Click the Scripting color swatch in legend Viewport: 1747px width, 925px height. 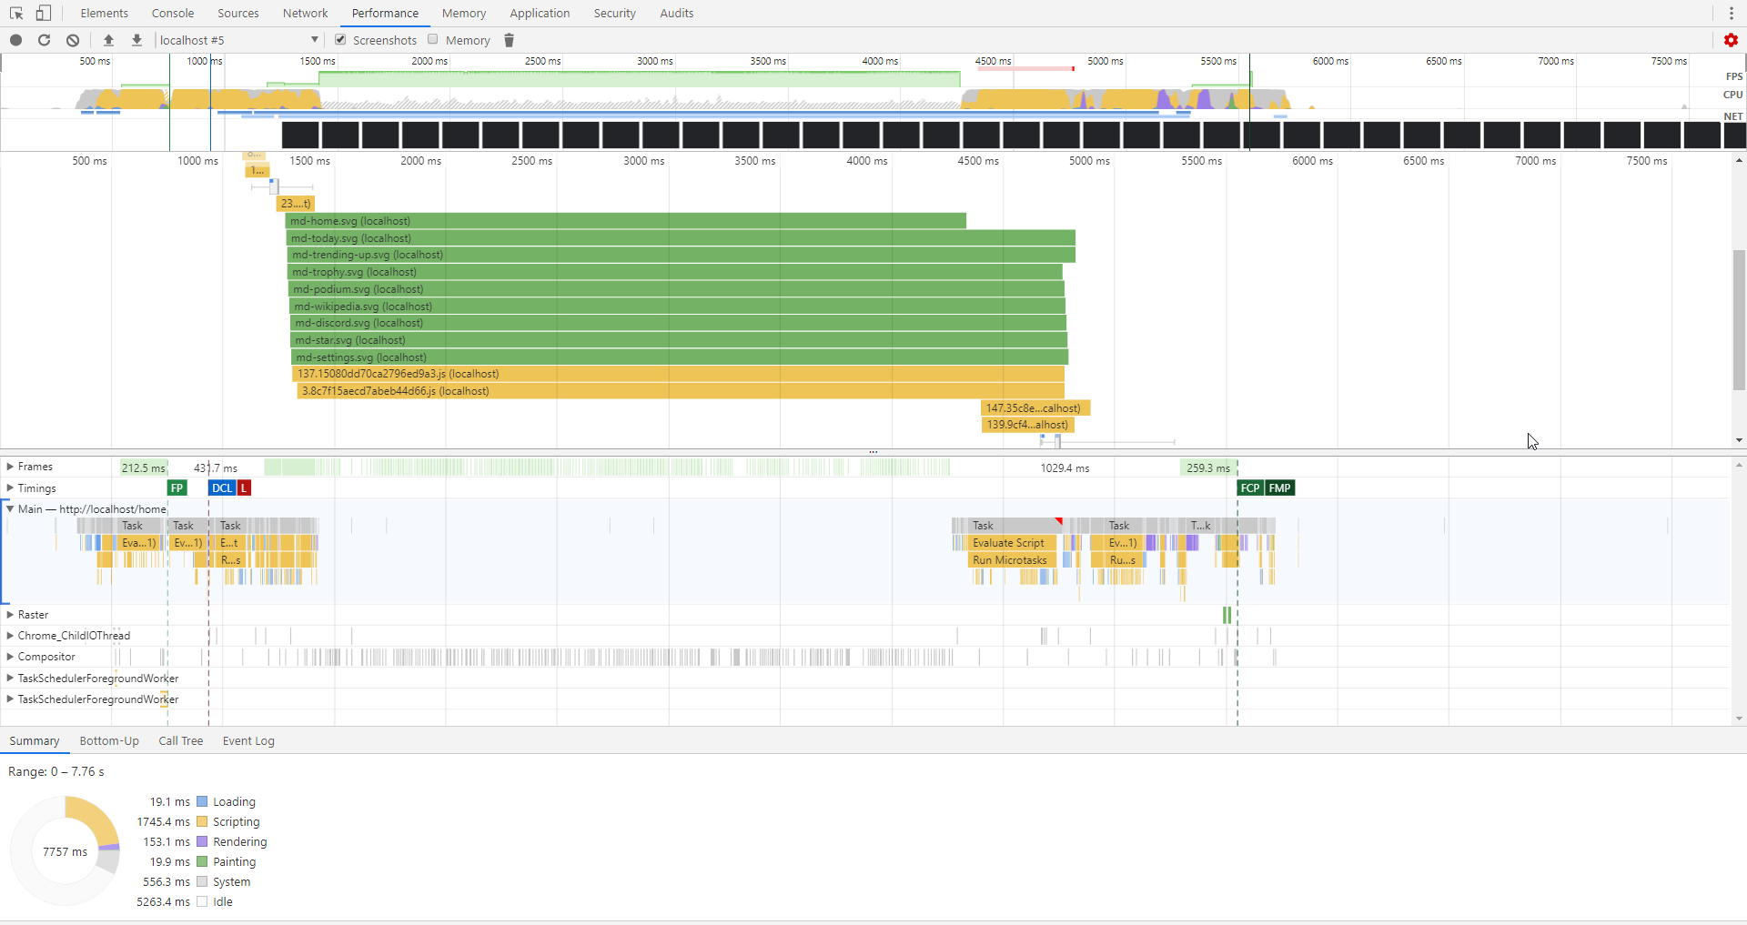pyautogui.click(x=202, y=822)
